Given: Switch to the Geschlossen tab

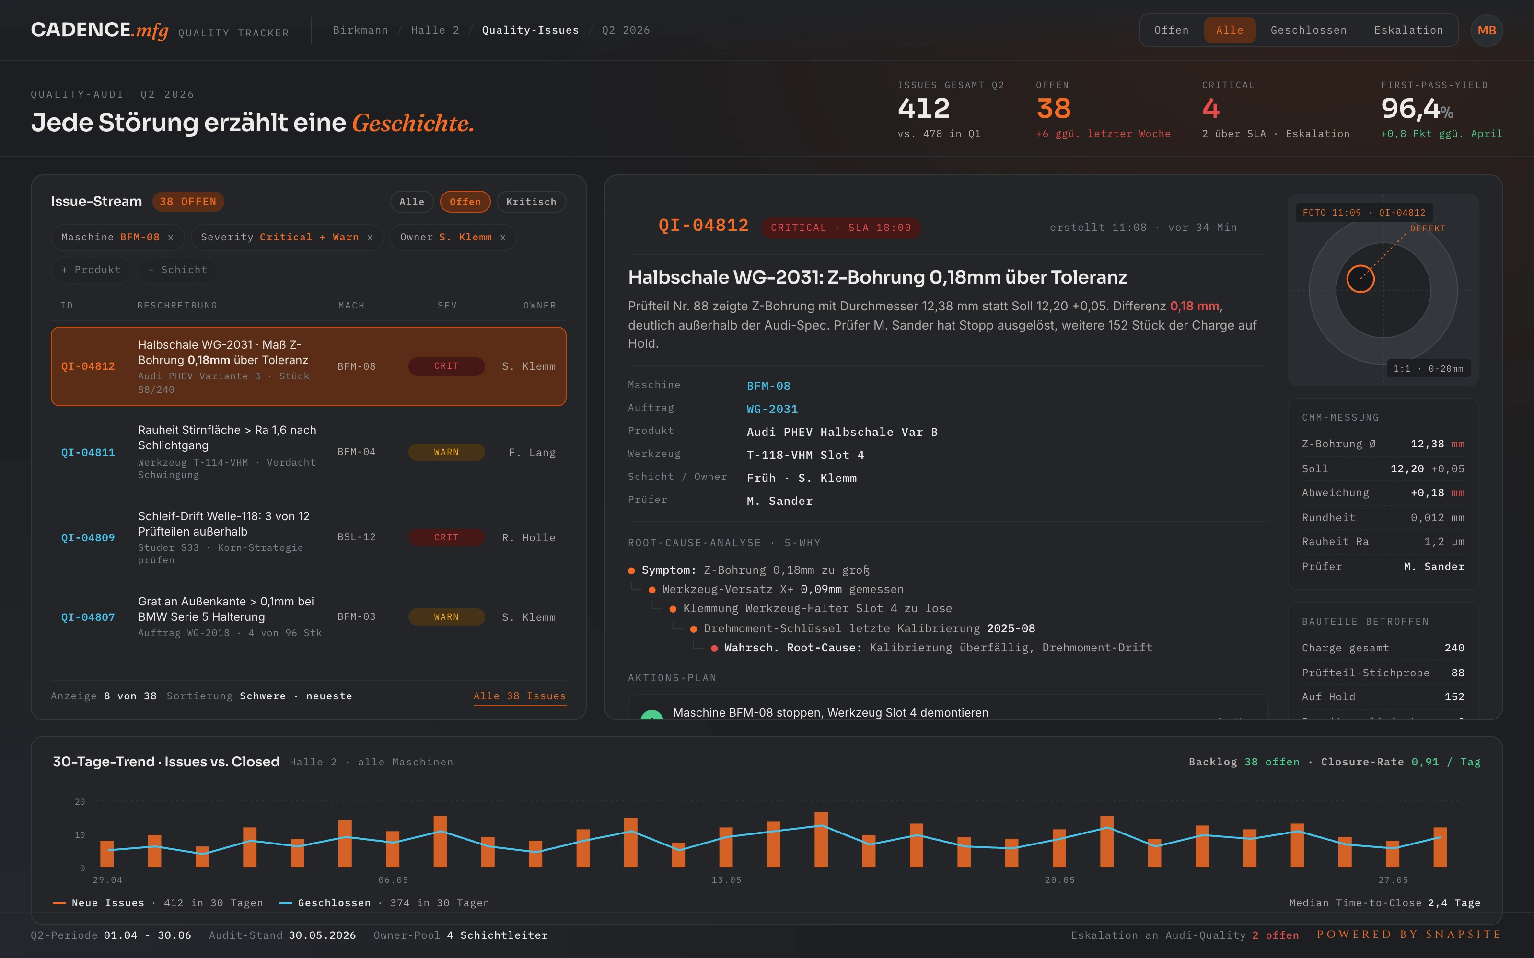Looking at the screenshot, I should click(x=1308, y=30).
